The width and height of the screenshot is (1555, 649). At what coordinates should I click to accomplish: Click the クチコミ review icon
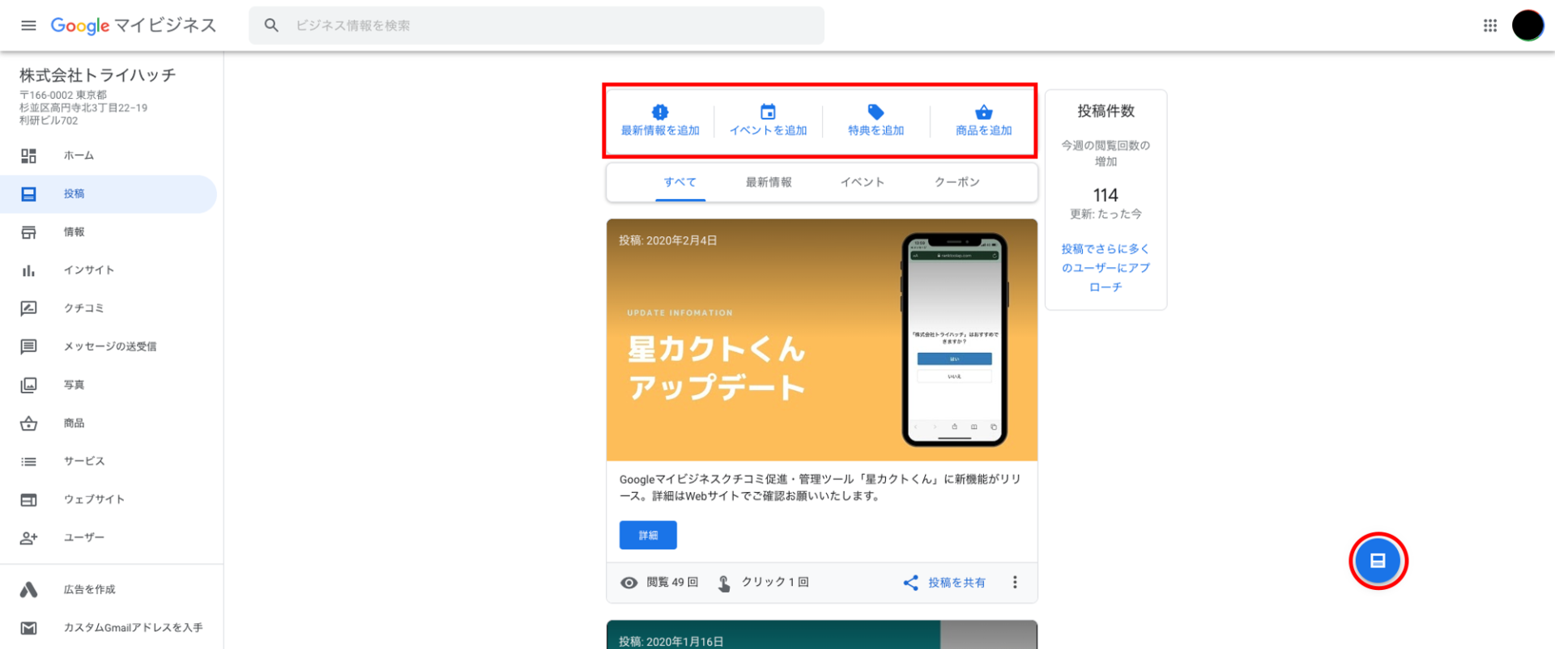(28, 308)
